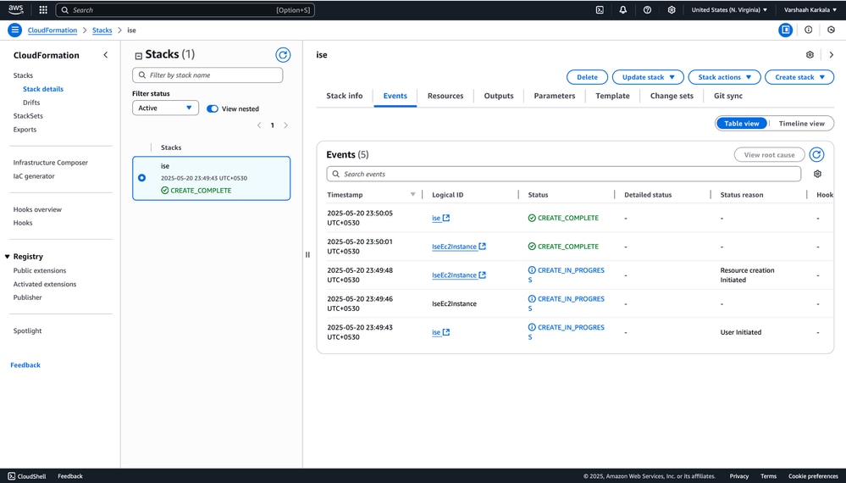Toggle the View nested switch
This screenshot has width=846, height=483.
[213, 108]
